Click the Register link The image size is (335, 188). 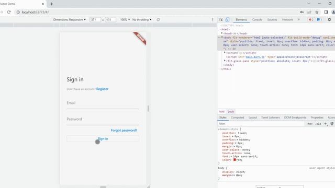click(x=103, y=89)
